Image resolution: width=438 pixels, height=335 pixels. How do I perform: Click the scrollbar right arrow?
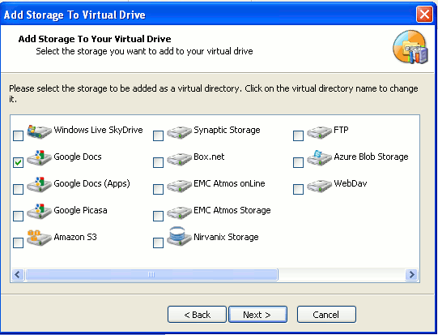[411, 274]
